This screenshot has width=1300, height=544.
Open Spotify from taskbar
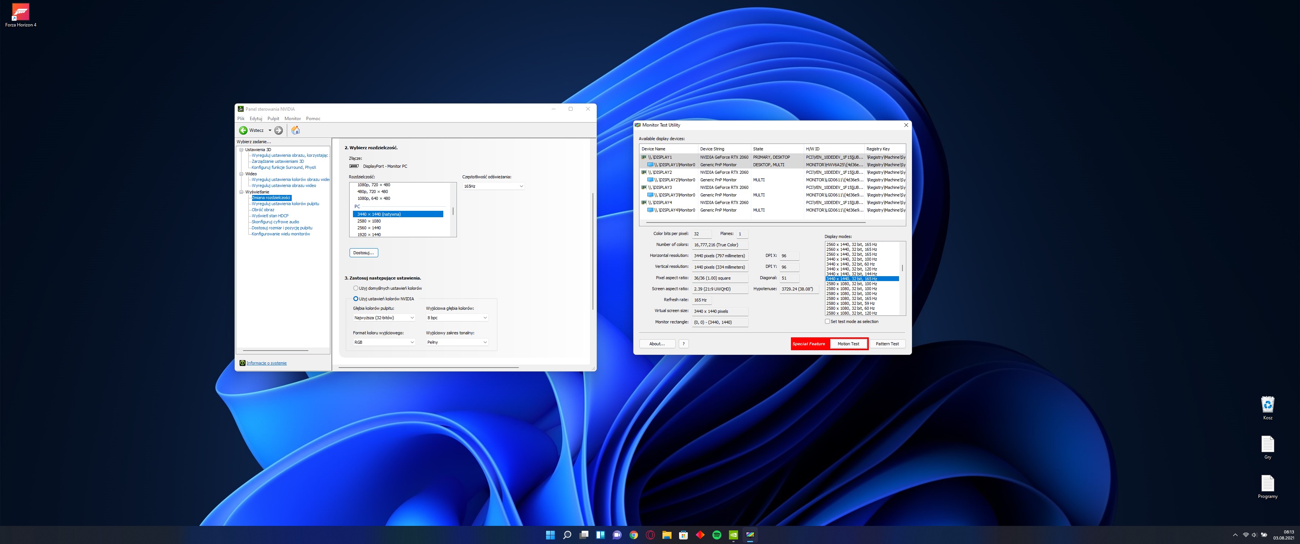tap(717, 535)
